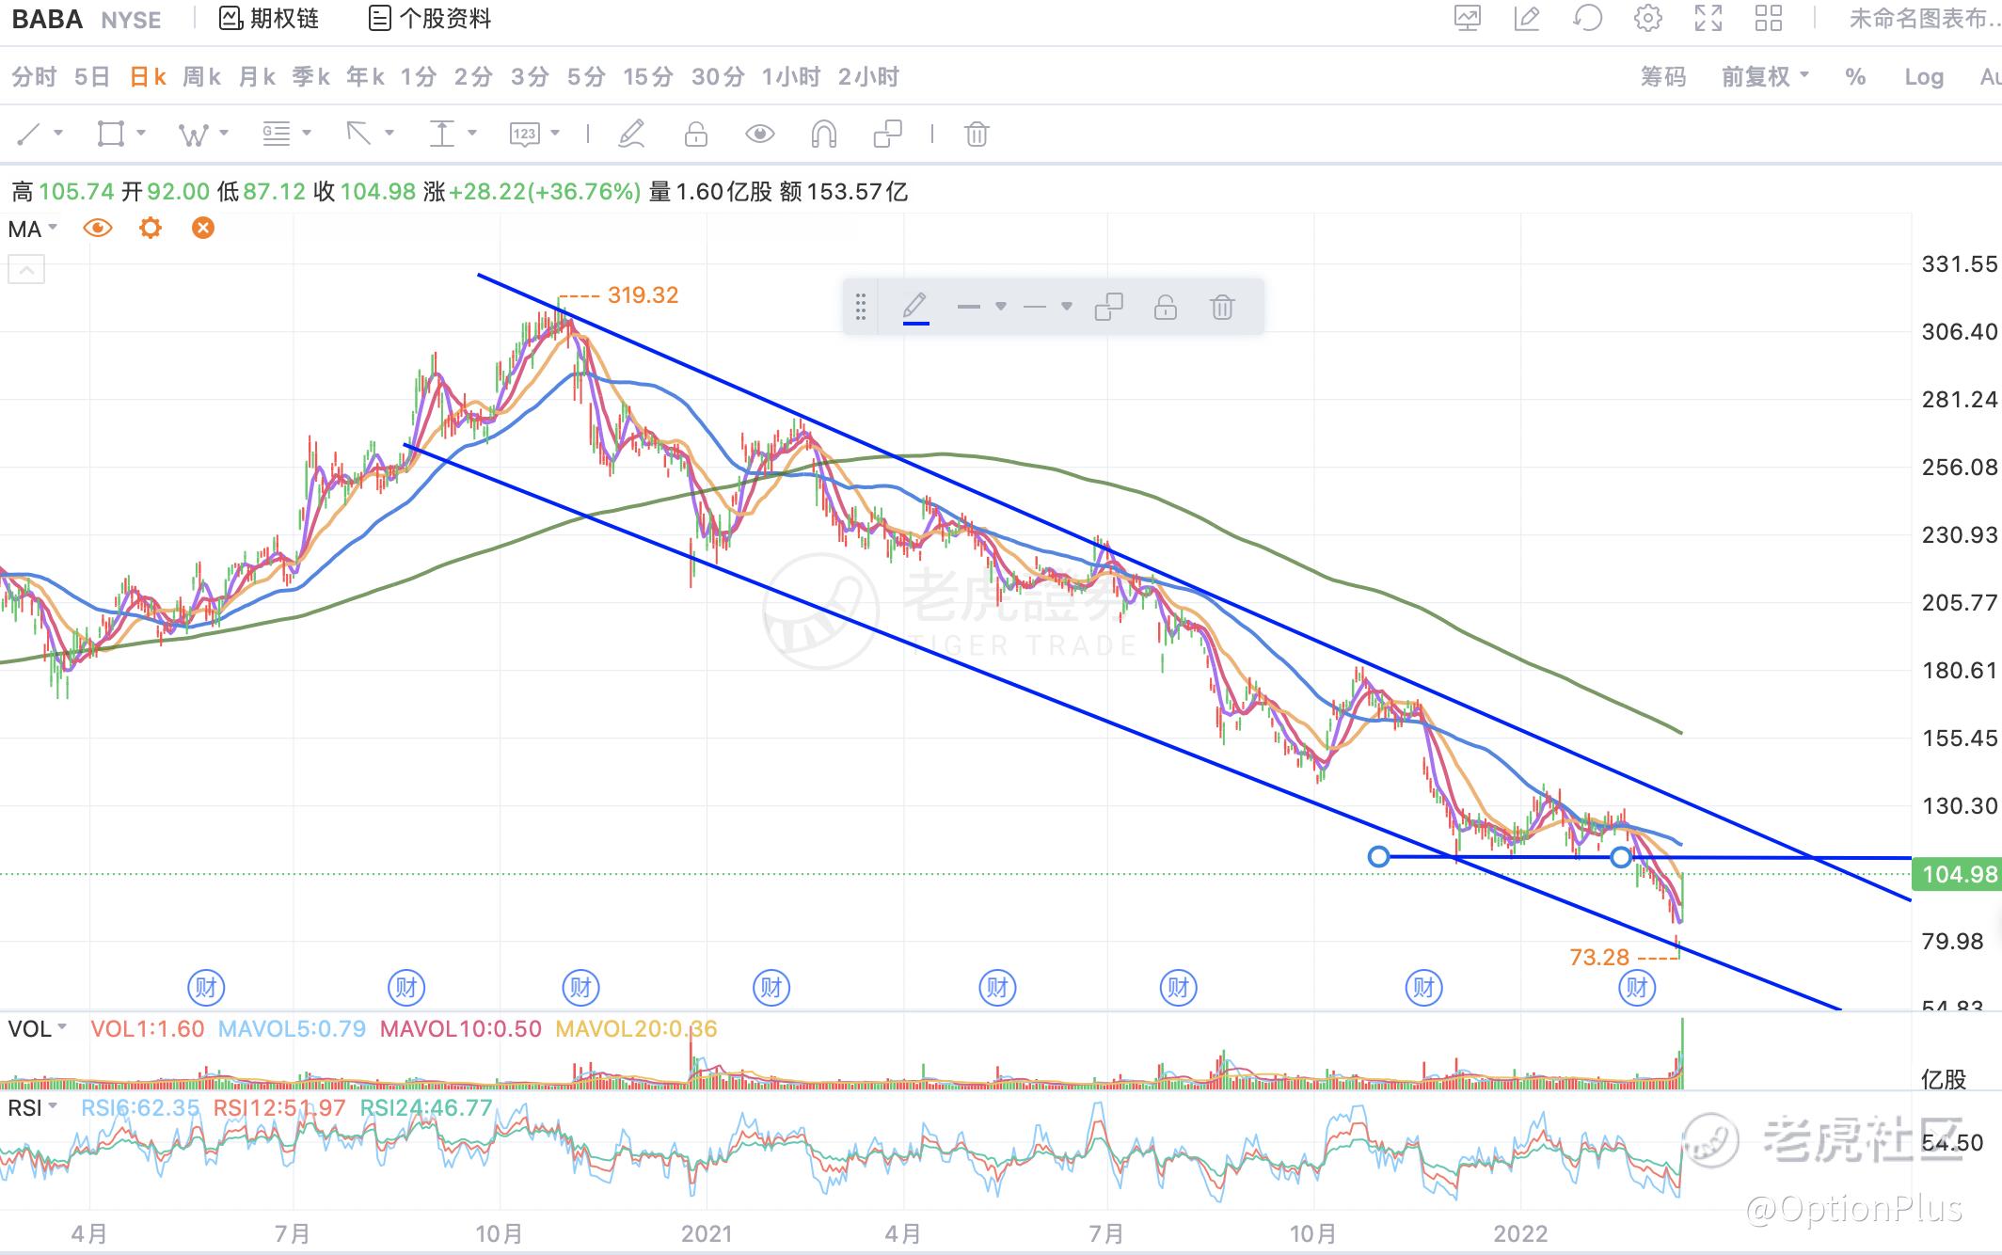
Task: Toggle Log scale
Action: pyautogui.click(x=1924, y=77)
